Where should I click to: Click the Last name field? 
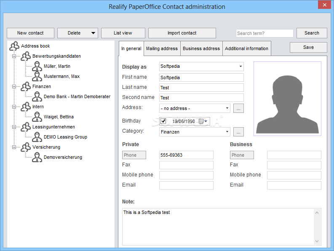[201, 88]
